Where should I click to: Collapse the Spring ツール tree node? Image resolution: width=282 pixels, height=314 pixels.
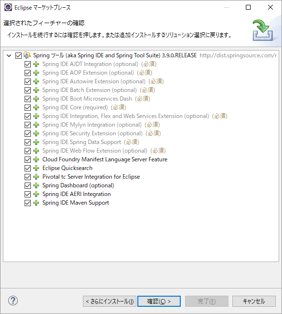[x=9, y=55]
